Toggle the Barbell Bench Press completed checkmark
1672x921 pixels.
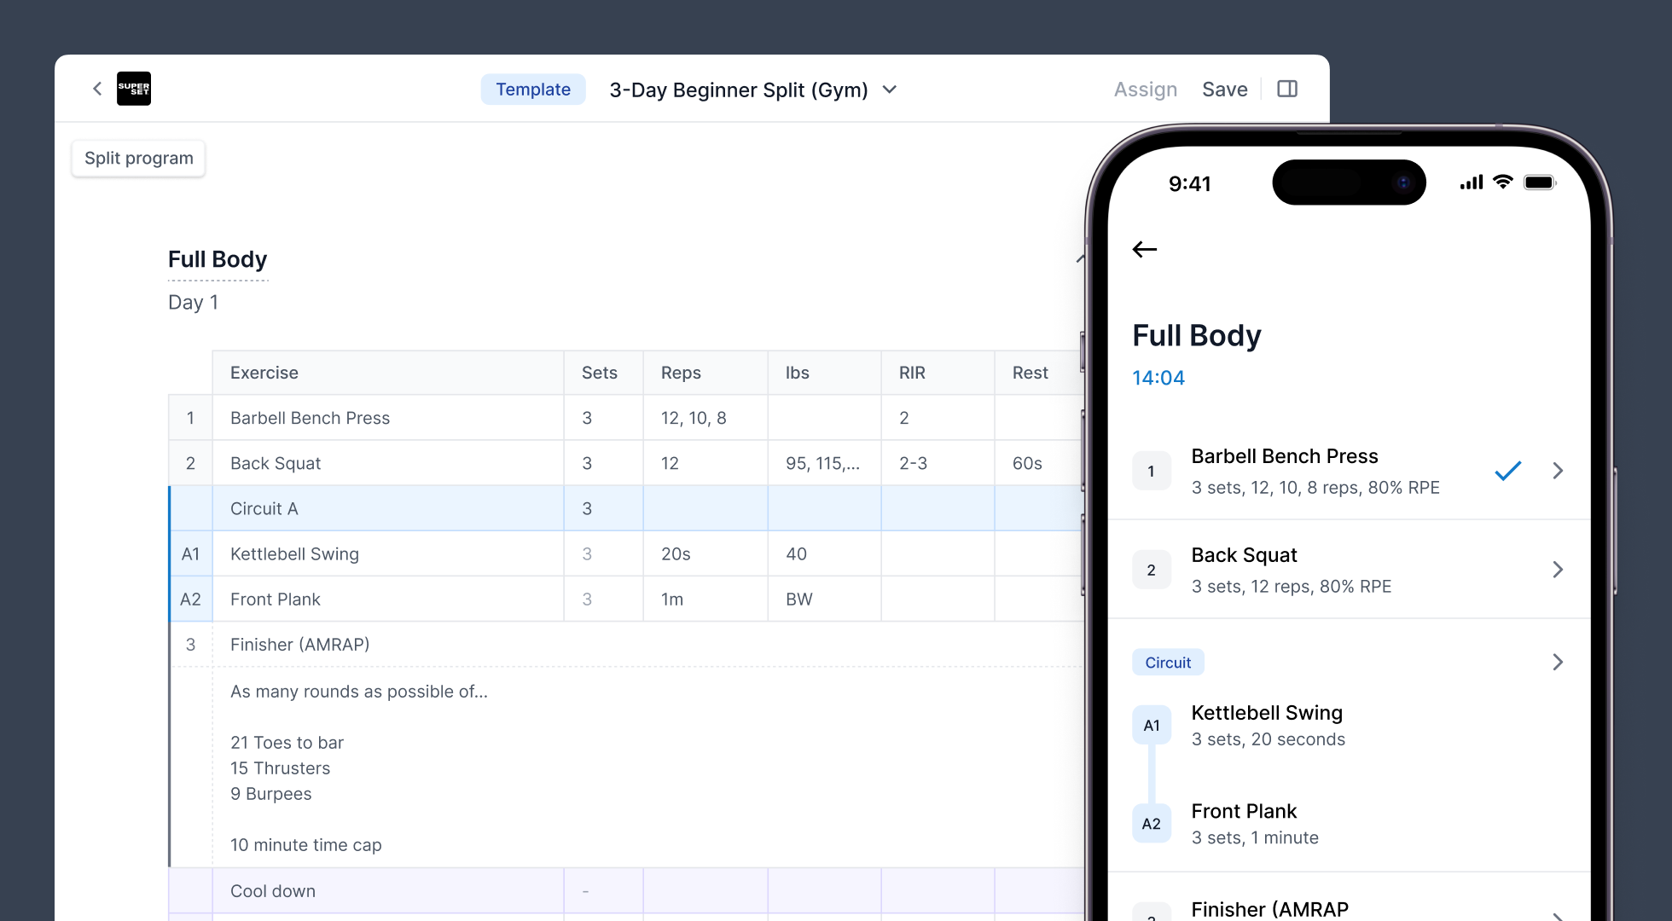tap(1507, 471)
